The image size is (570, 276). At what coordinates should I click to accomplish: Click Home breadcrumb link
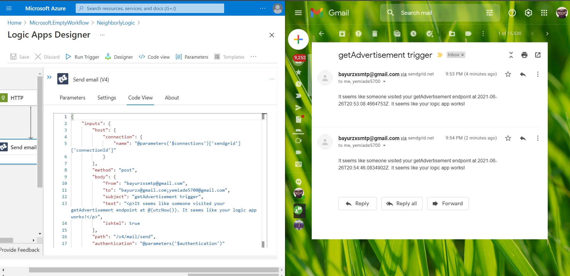(14, 23)
